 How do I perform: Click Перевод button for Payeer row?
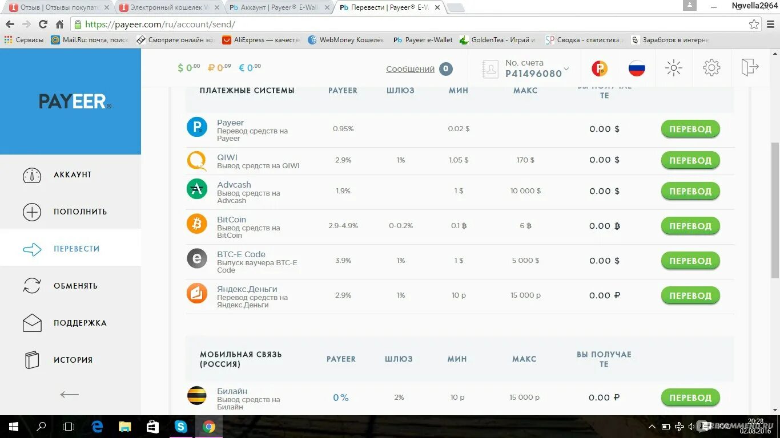pos(690,129)
